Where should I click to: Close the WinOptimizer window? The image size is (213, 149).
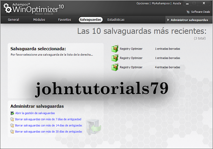204,3
